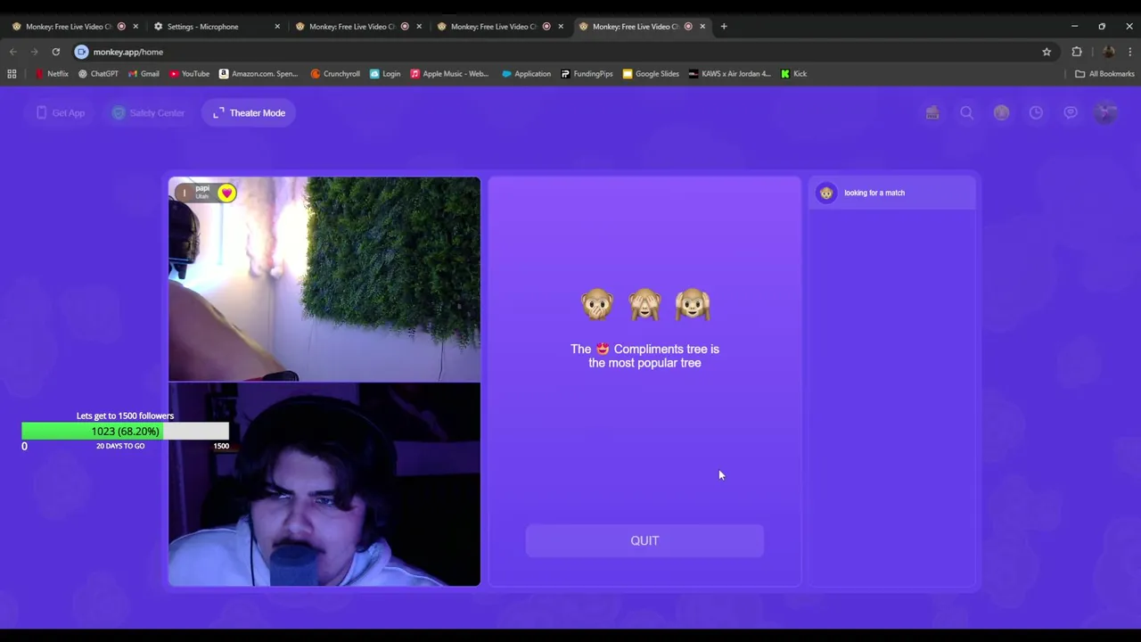Open the YouTube bookmark
The height and width of the screenshot is (642, 1141).
pyautogui.click(x=189, y=74)
